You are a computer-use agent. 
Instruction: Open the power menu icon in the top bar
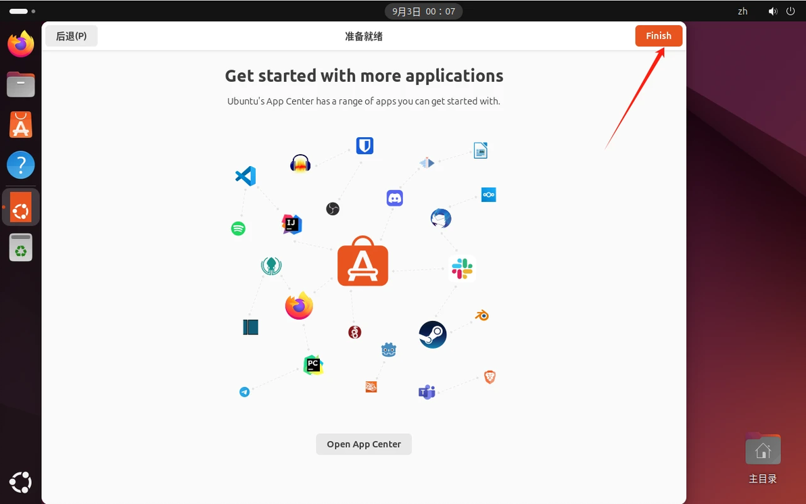click(790, 11)
